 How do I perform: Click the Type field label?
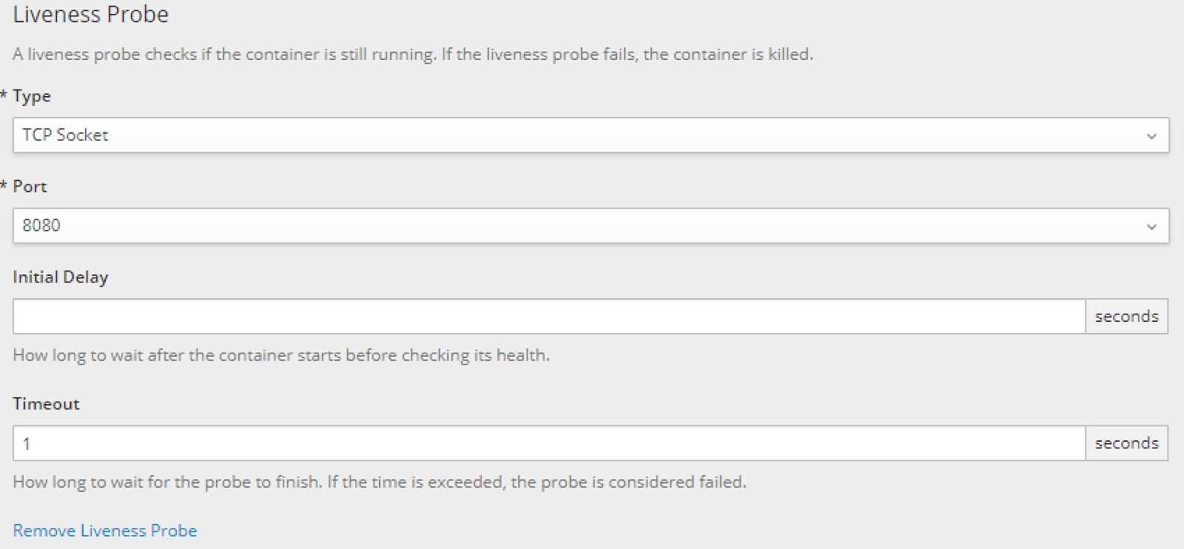pyautogui.click(x=32, y=97)
